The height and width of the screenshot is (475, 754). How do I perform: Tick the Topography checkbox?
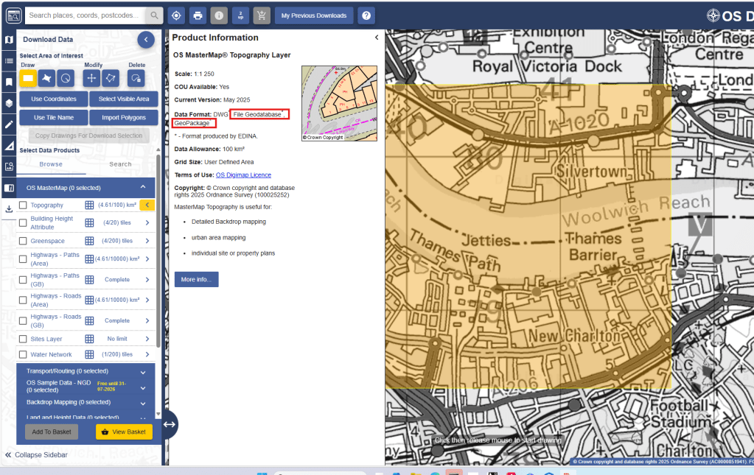coord(23,205)
